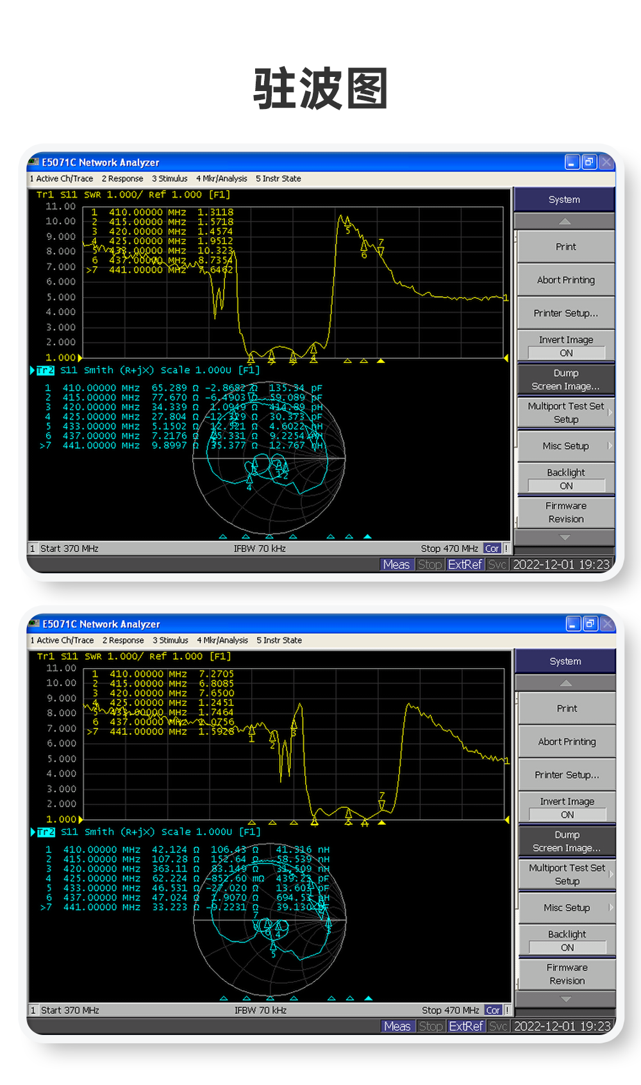Image resolution: width=641 pixels, height=1085 pixels.
Task: Expand Multiport Test Set Setup in top window
Action: (x=565, y=413)
